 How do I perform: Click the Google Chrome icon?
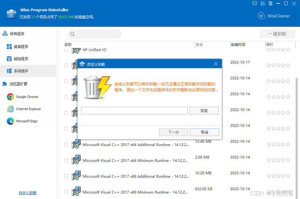point(10,97)
